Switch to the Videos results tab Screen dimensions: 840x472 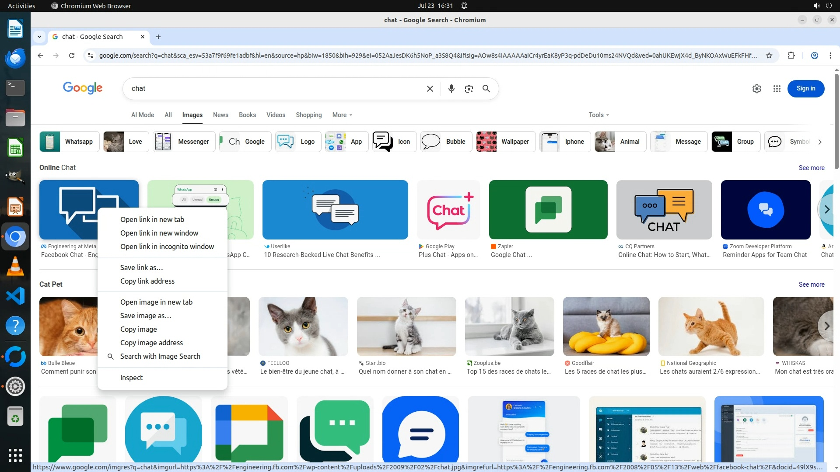[276, 115]
